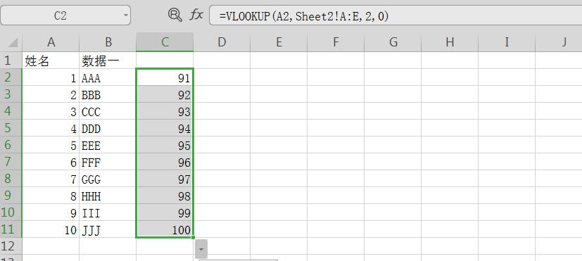The image size is (582, 261).
Task: Select cell A11 with value 10
Action: point(51,229)
